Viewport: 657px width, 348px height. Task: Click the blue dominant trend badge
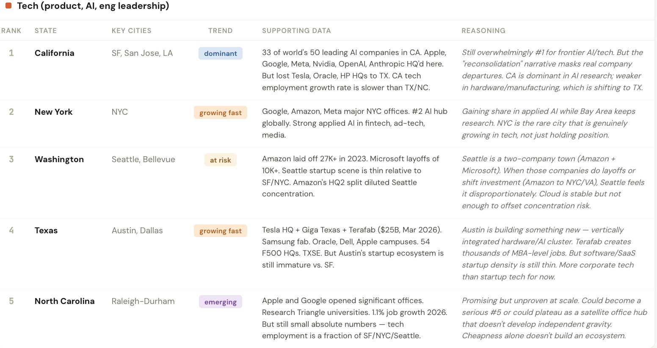221,53
